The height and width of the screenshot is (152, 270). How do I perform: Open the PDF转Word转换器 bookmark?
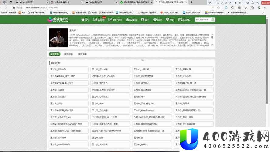[215, 12]
